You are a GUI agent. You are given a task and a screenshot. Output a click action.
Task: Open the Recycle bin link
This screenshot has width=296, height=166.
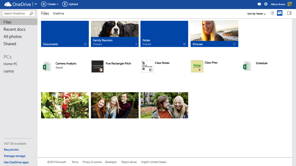[11, 150]
